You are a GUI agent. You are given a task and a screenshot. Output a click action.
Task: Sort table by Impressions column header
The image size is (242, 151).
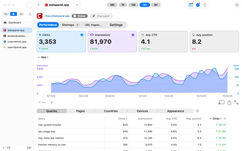tap(145, 118)
